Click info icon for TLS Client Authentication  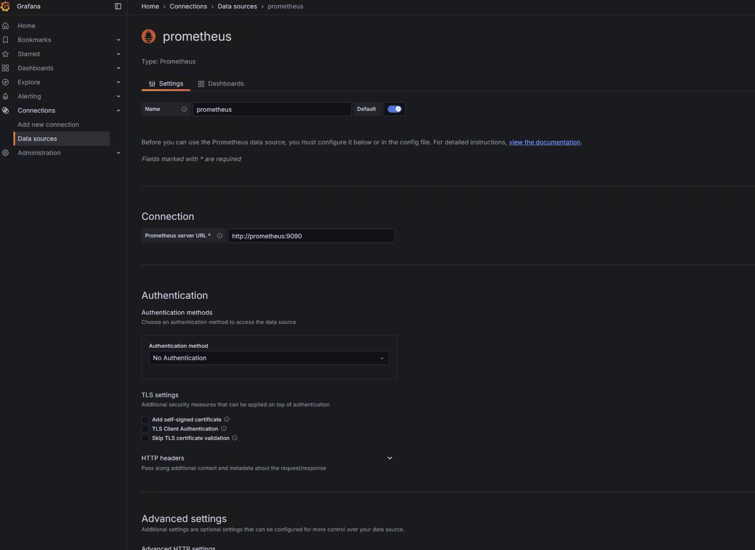pyautogui.click(x=224, y=429)
